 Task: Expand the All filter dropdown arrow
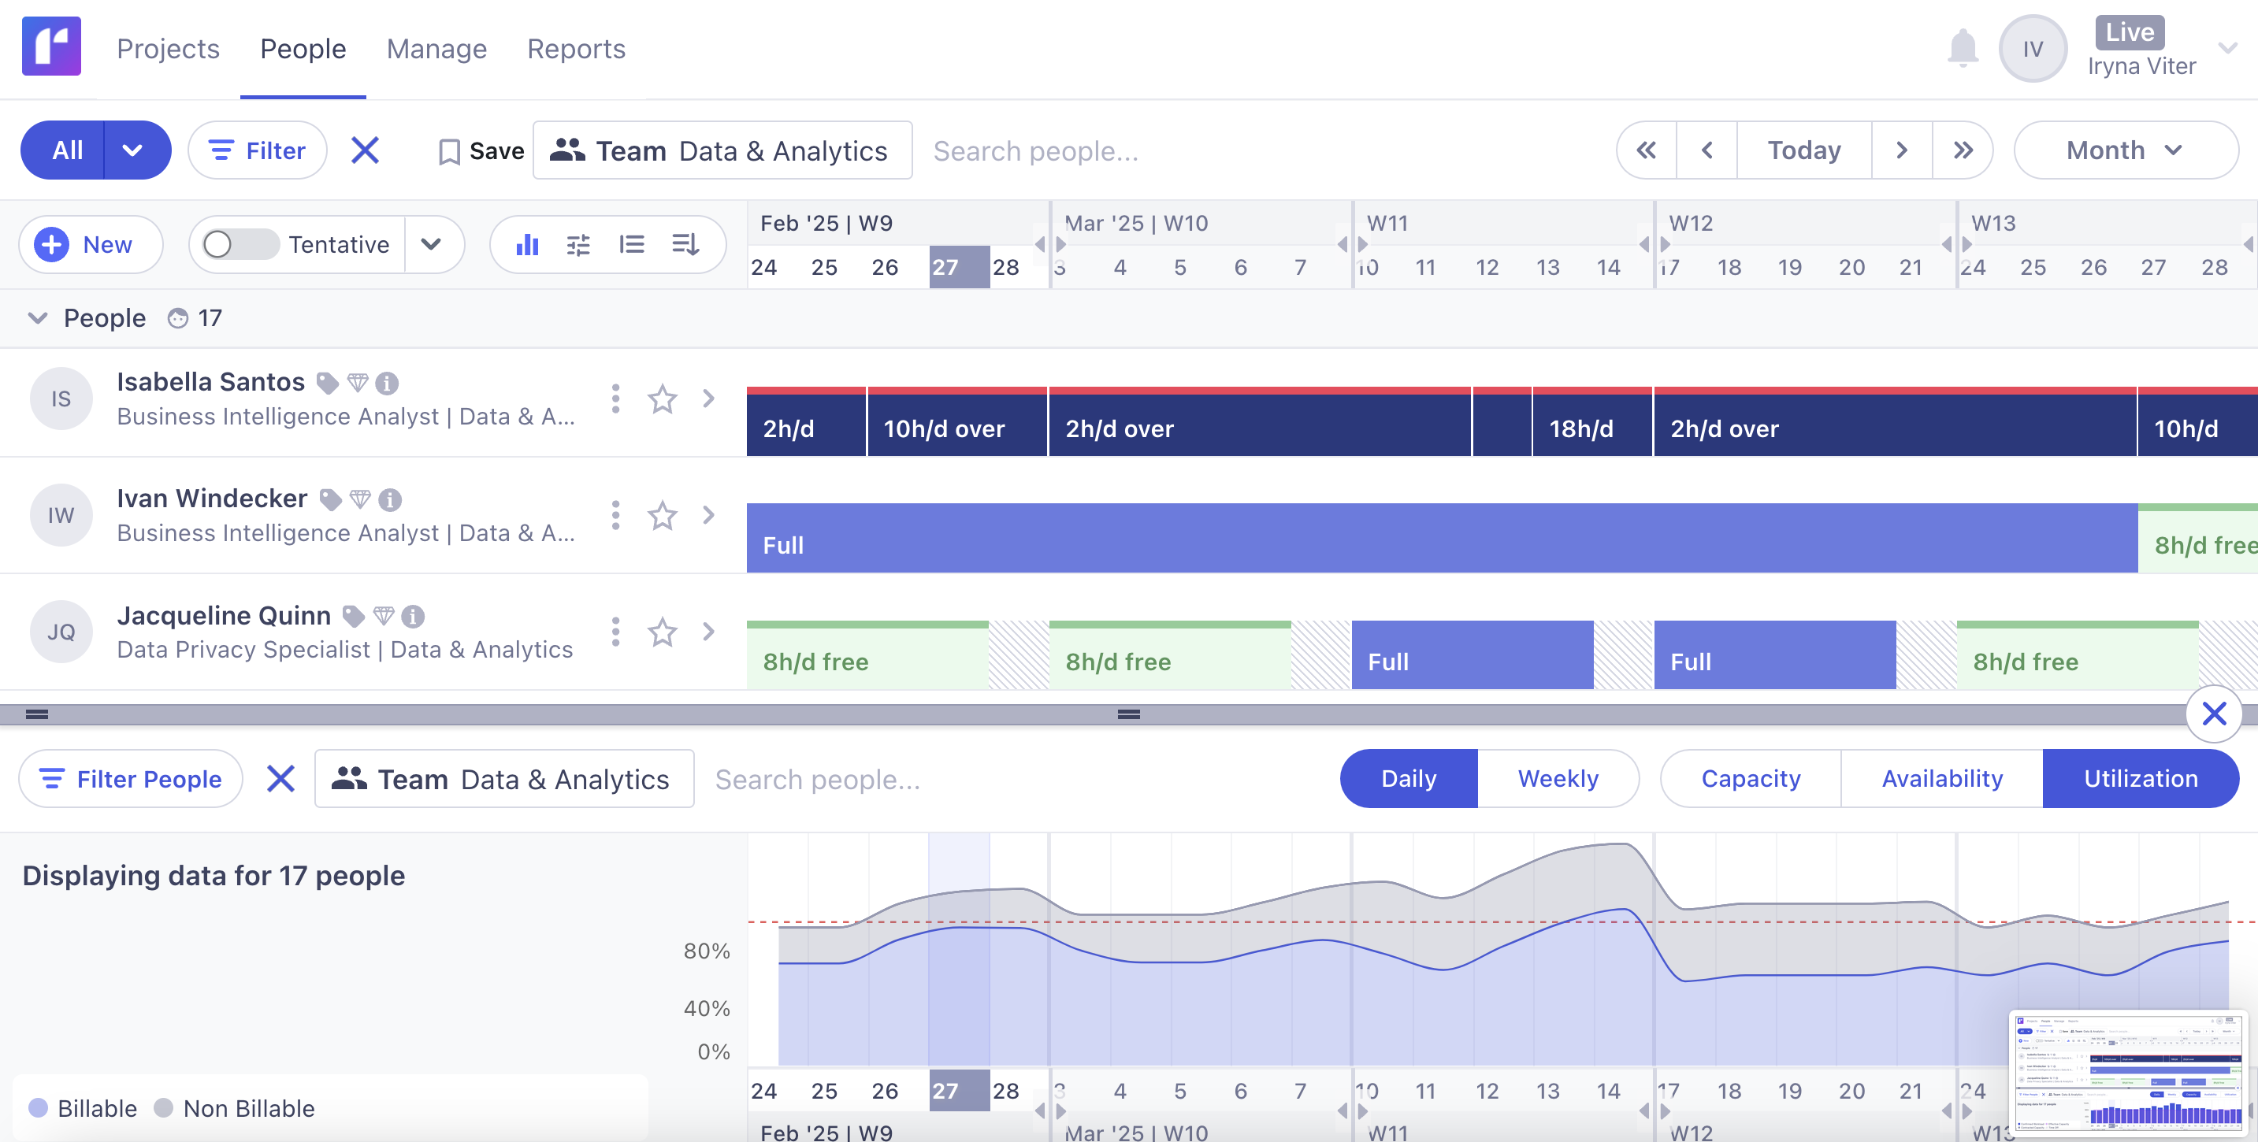[x=133, y=150]
